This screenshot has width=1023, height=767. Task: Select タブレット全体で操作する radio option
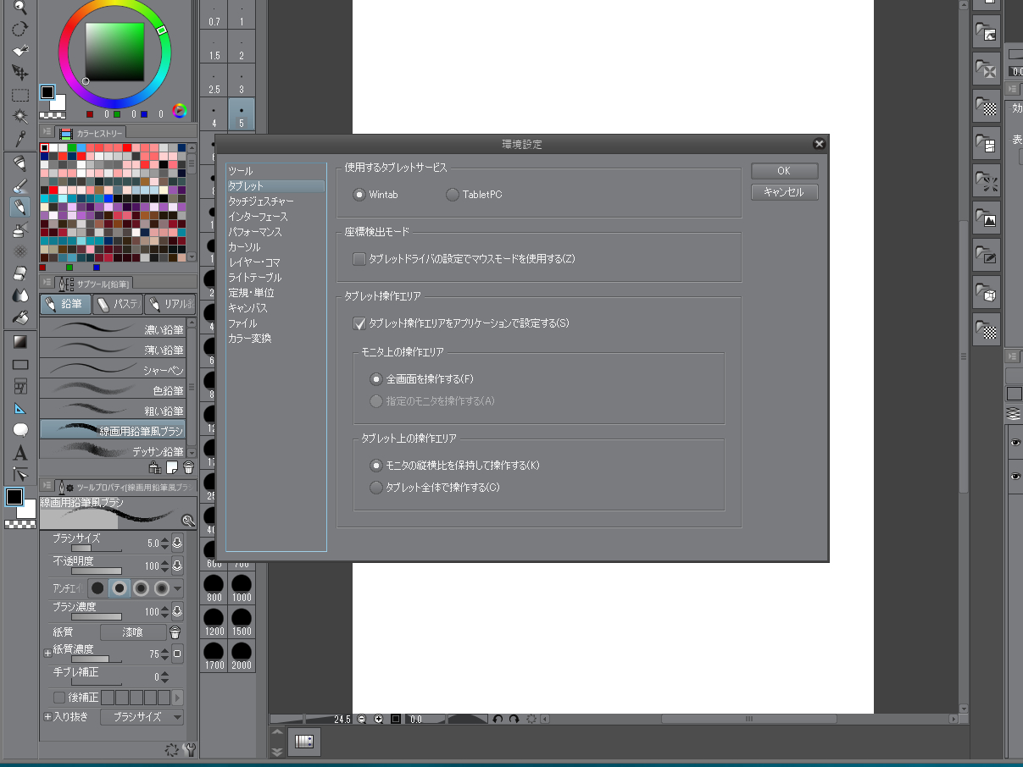coord(376,487)
